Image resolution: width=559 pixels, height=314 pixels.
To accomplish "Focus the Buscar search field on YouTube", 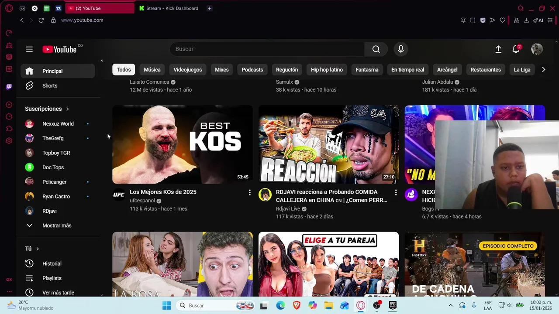I will (x=267, y=49).
